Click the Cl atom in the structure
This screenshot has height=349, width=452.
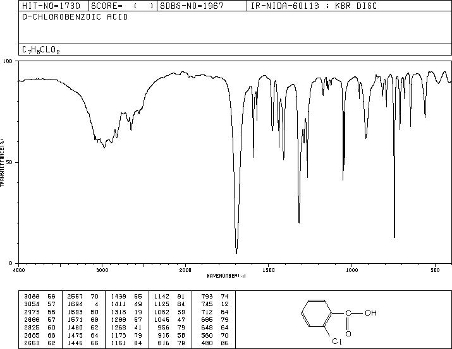click(337, 341)
